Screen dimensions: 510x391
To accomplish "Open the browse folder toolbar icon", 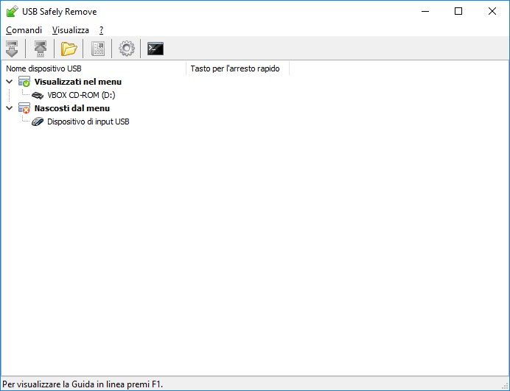I will tap(69, 49).
